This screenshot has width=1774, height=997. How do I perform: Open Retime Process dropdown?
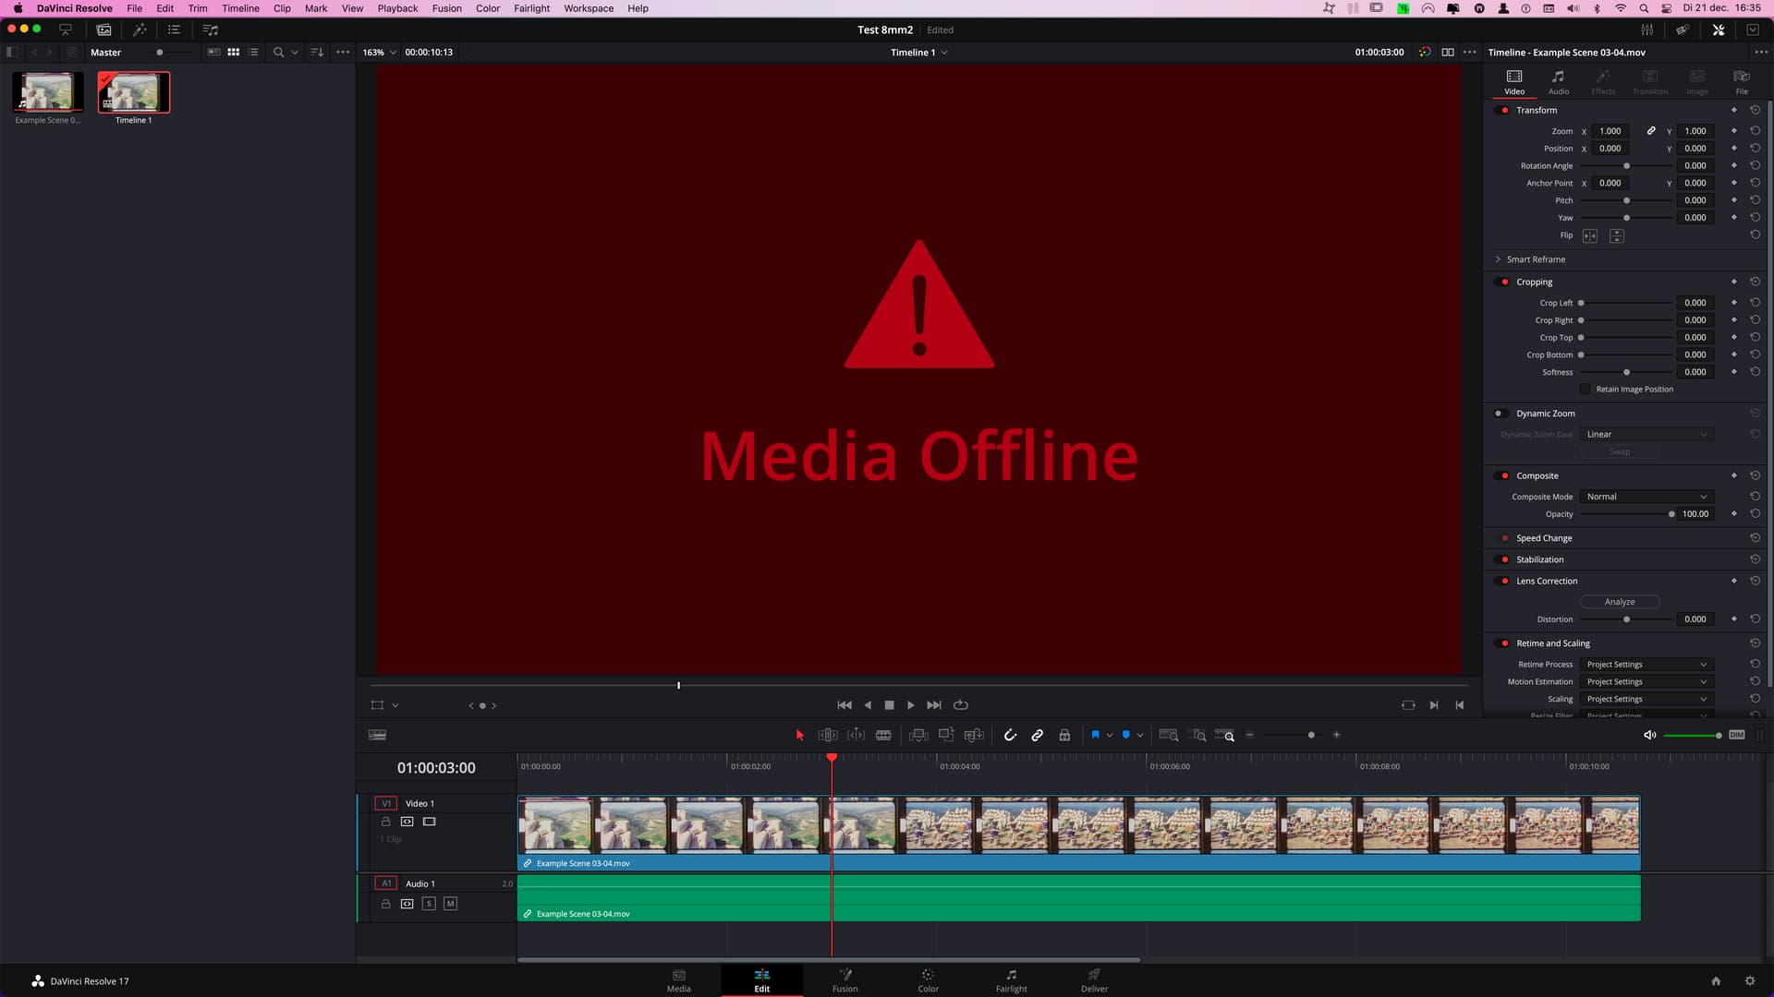click(1646, 665)
